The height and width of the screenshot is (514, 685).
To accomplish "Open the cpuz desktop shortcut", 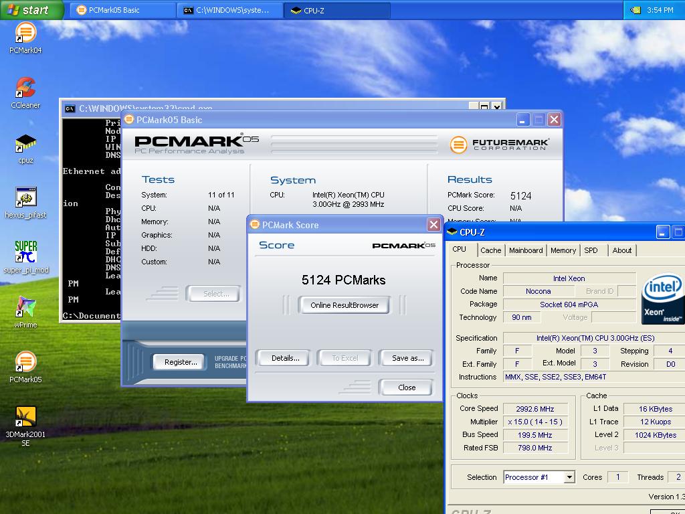I will (25, 148).
